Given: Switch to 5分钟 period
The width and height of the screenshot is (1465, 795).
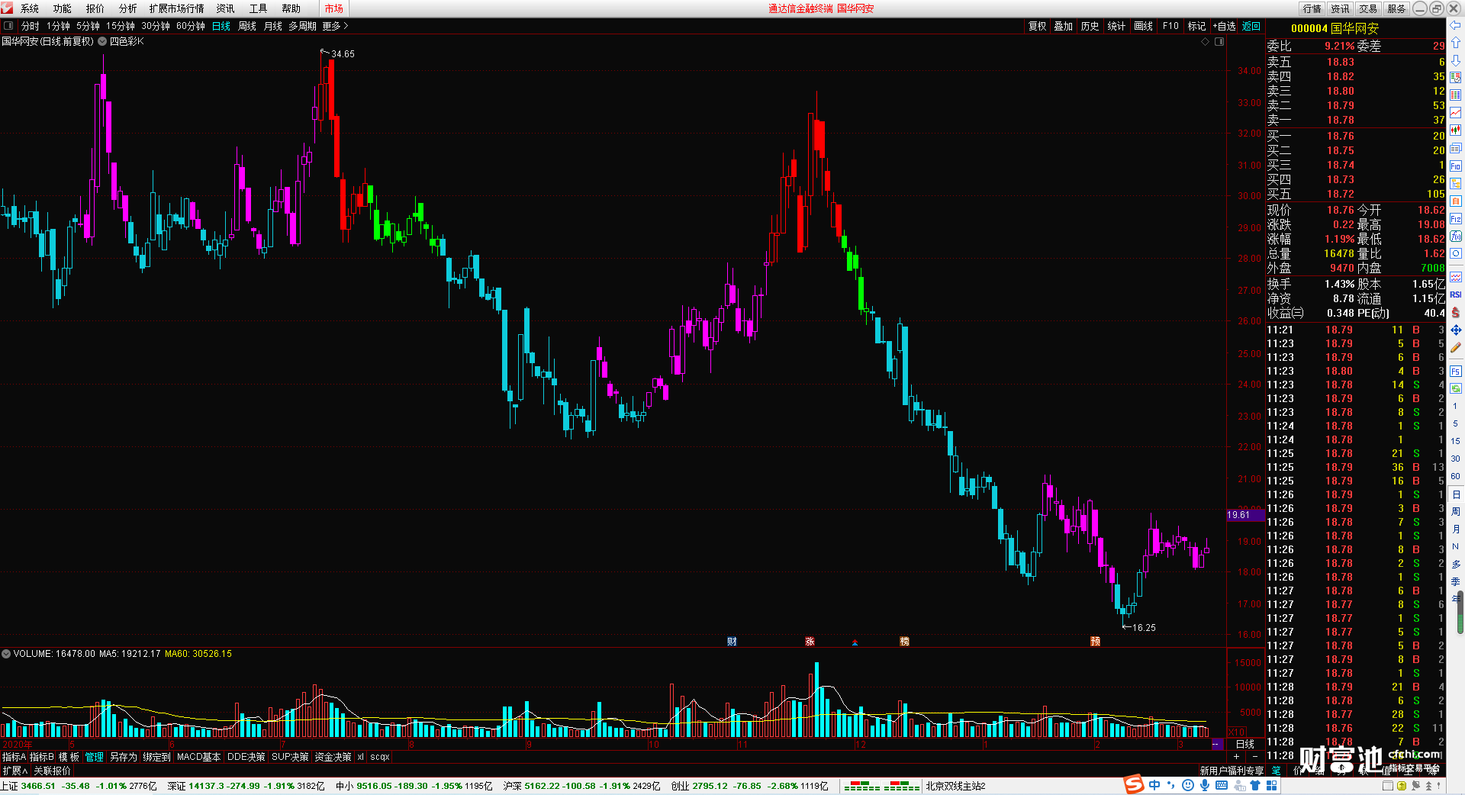Looking at the screenshot, I should click(x=88, y=26).
